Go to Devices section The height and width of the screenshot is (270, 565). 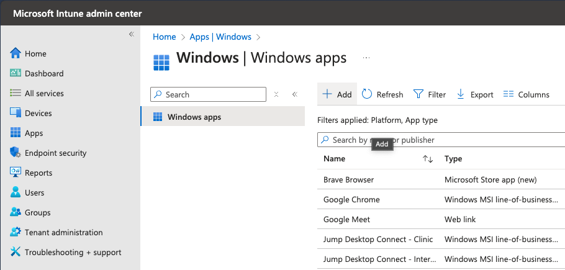[31, 113]
